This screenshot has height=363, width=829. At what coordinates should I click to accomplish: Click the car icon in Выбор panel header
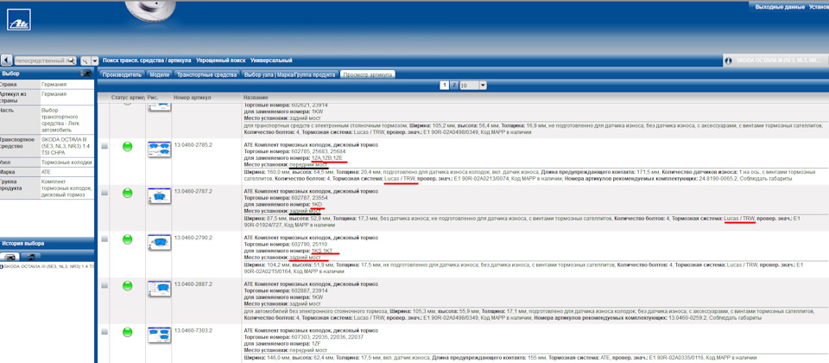click(x=85, y=73)
